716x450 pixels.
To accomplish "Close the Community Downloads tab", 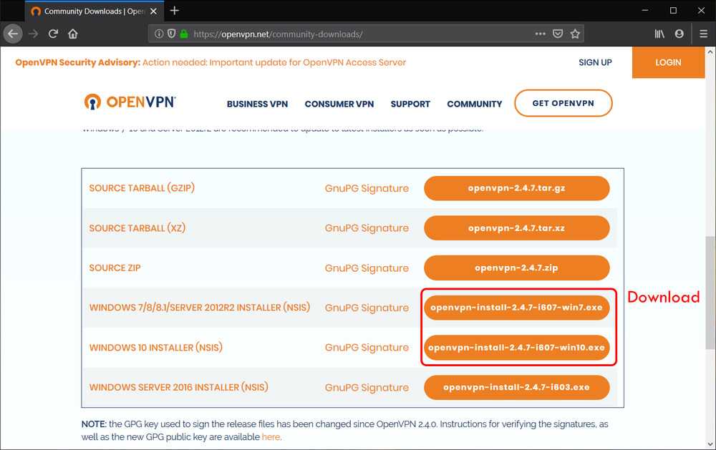I will click(x=154, y=11).
